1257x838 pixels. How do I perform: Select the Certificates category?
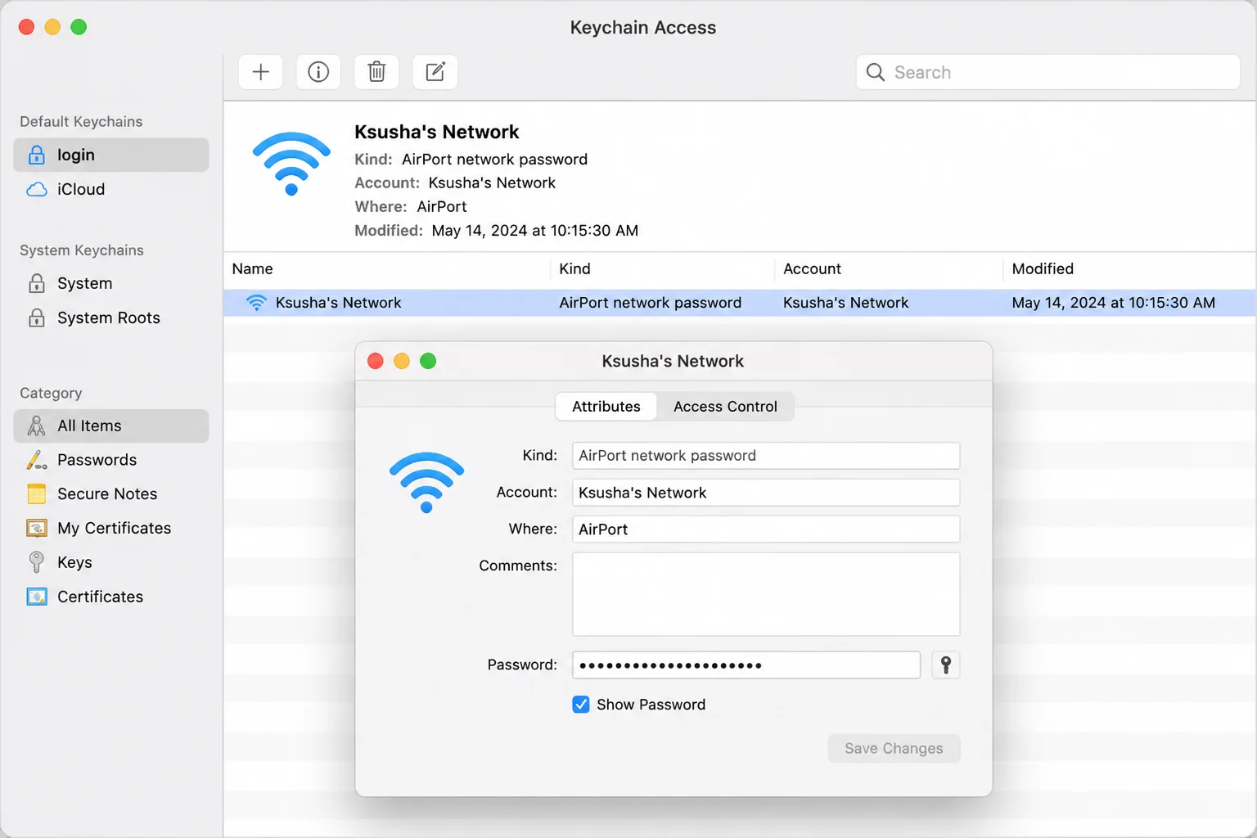click(111, 597)
